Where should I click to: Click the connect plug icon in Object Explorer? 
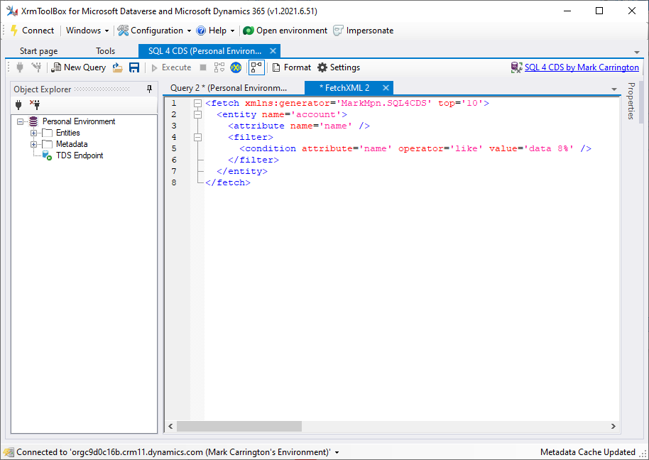pos(18,104)
